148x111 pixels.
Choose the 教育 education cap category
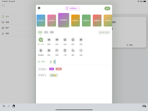[x=57, y=50]
